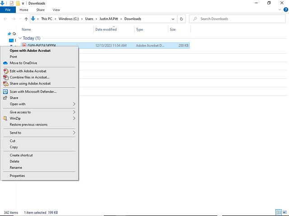This screenshot has width=289, height=216.
Task: Go up one folder with Up arrow
Action: tap(26, 19)
